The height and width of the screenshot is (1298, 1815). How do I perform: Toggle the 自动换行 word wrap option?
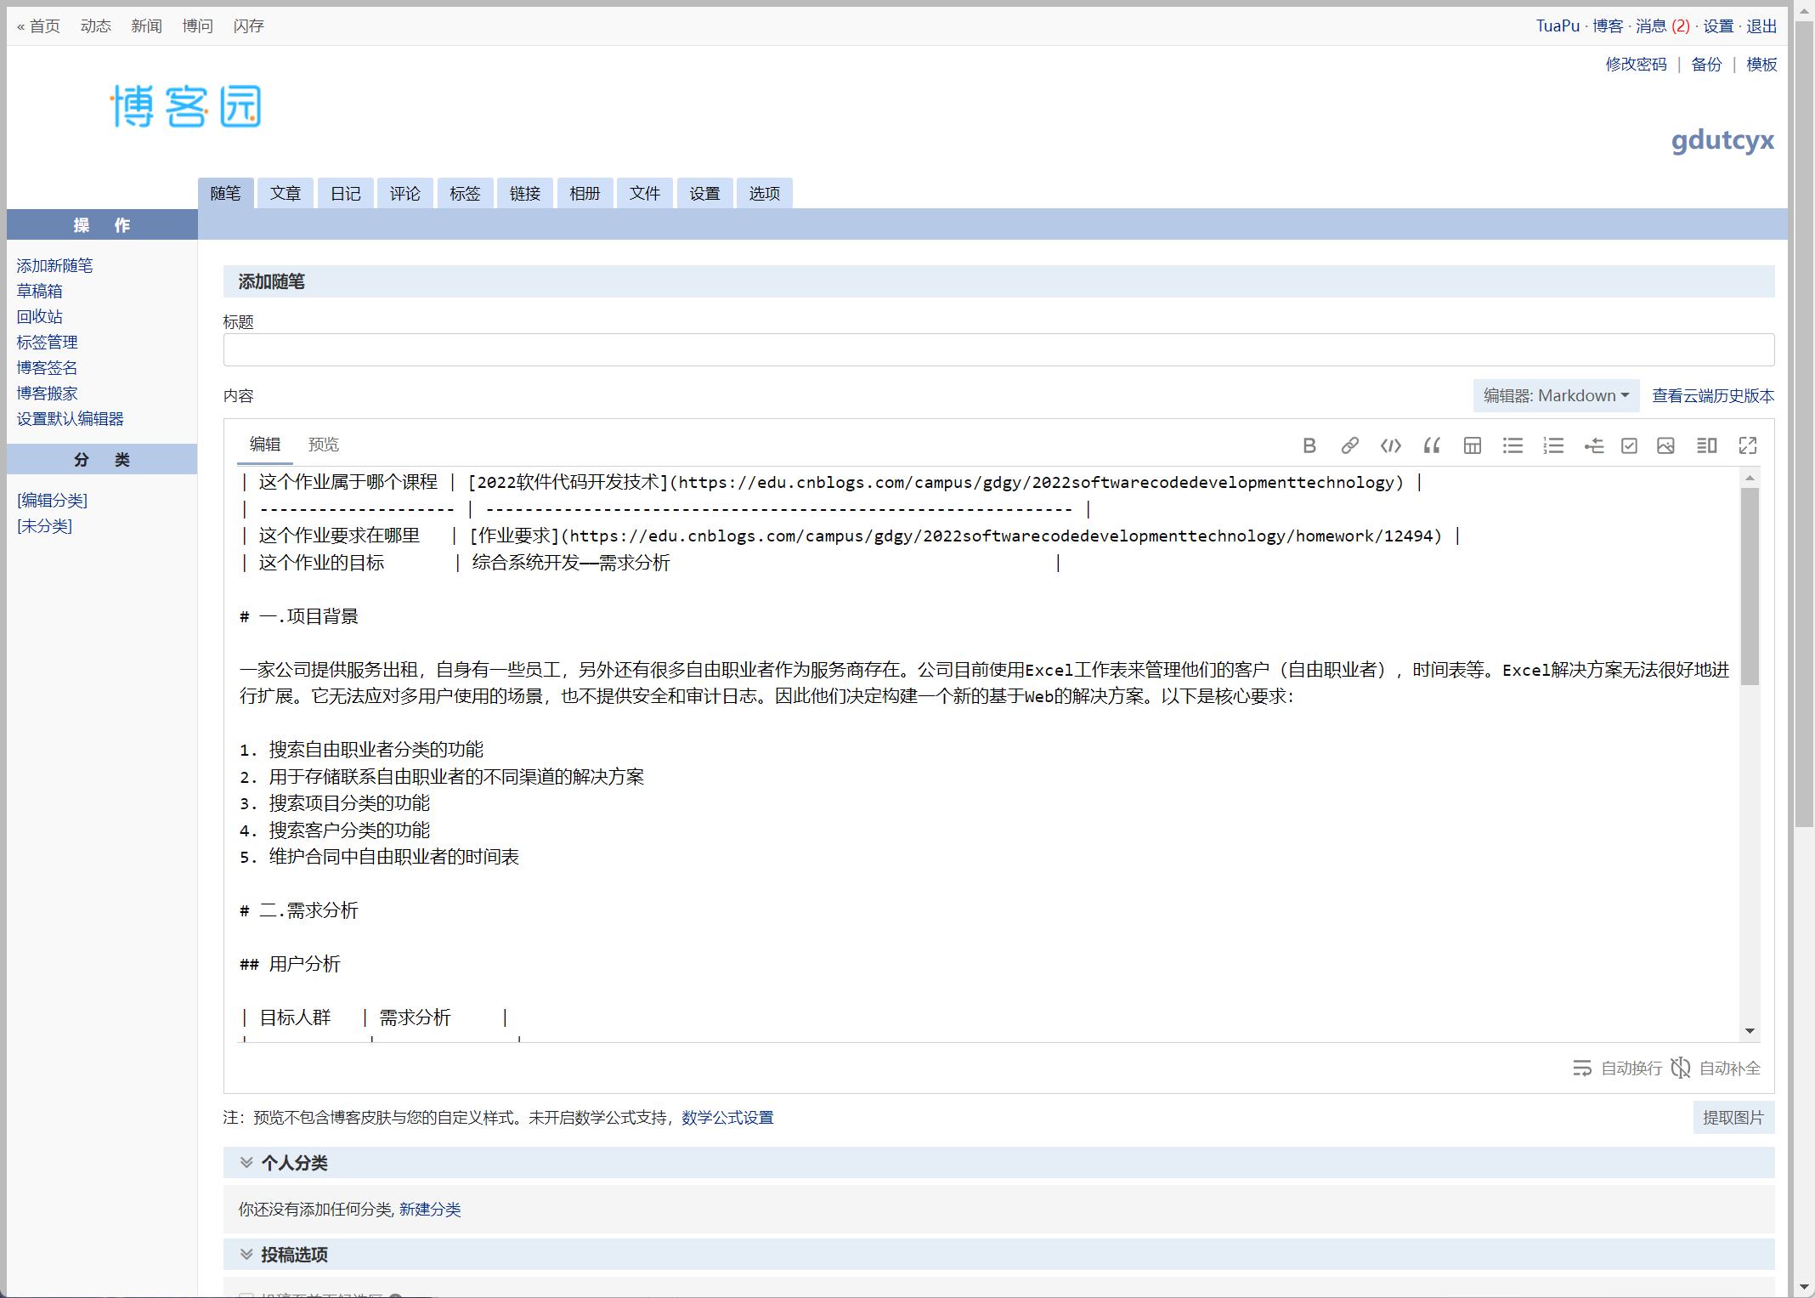pos(1617,1068)
